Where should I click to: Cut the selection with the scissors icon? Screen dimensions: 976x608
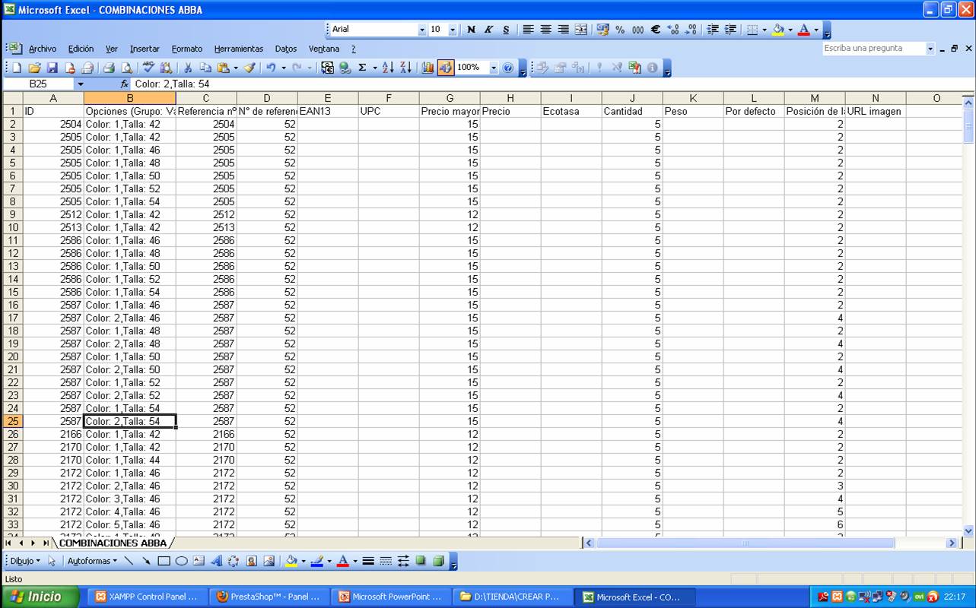pyautogui.click(x=188, y=68)
